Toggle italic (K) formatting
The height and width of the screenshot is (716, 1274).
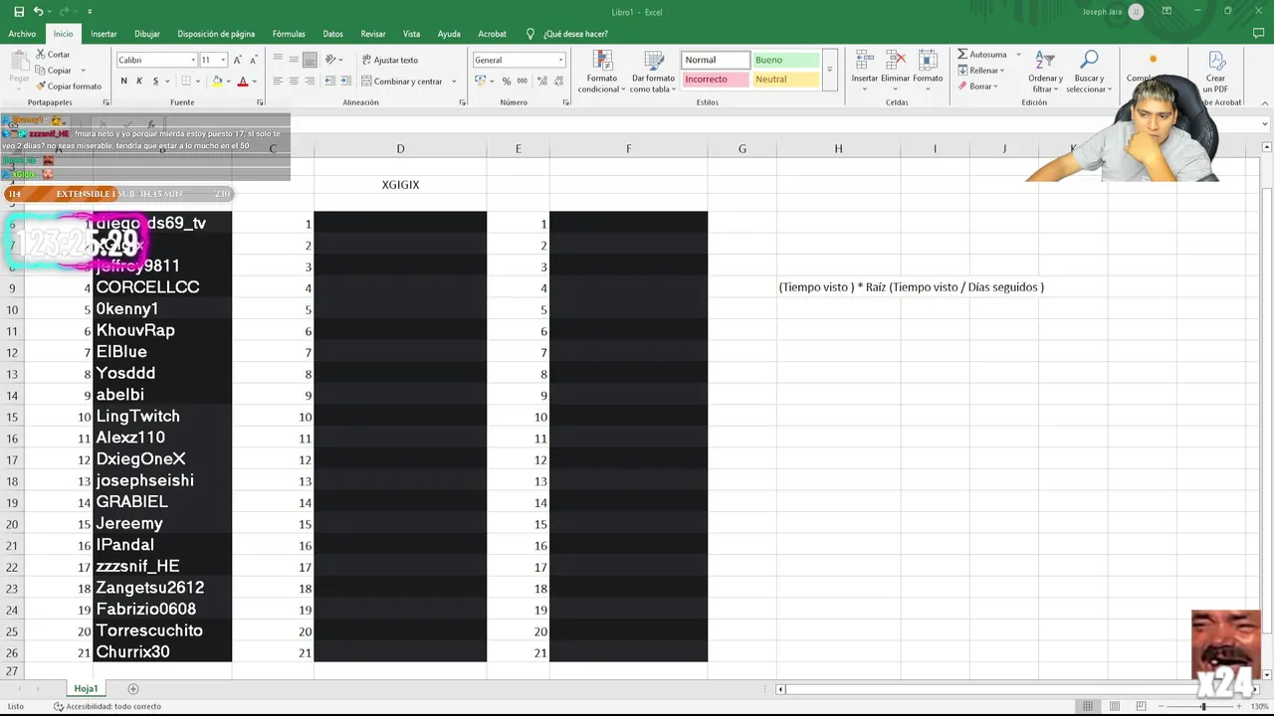click(x=139, y=82)
